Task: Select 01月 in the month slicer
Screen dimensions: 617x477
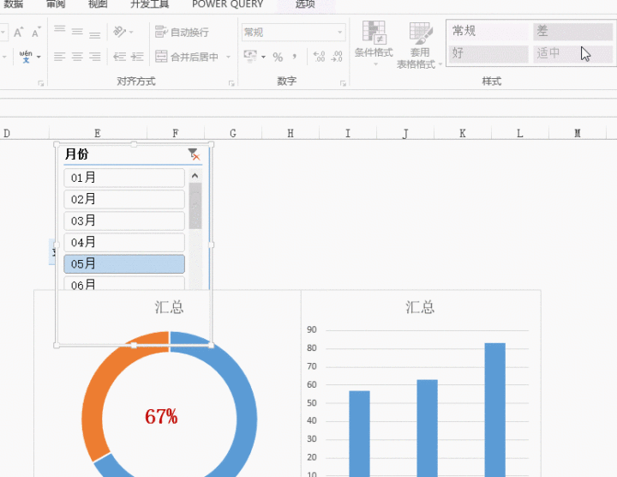Action: [124, 178]
